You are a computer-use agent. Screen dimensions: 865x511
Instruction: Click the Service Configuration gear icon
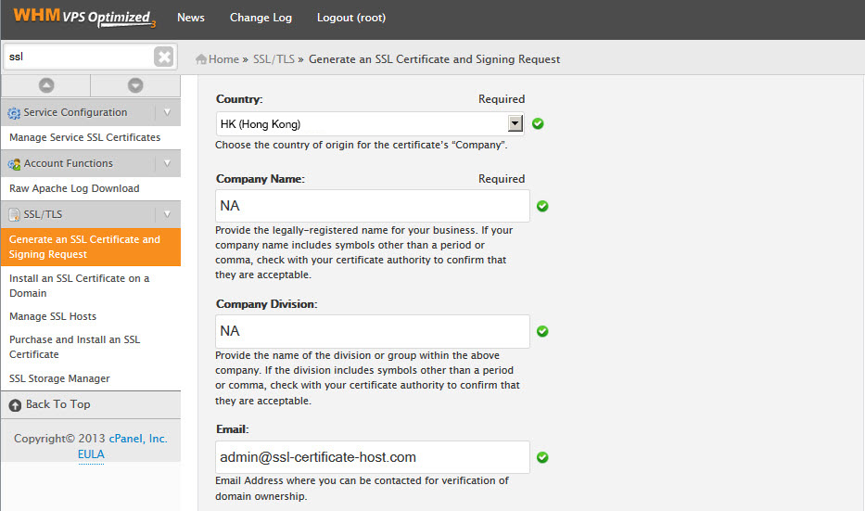[x=14, y=113]
